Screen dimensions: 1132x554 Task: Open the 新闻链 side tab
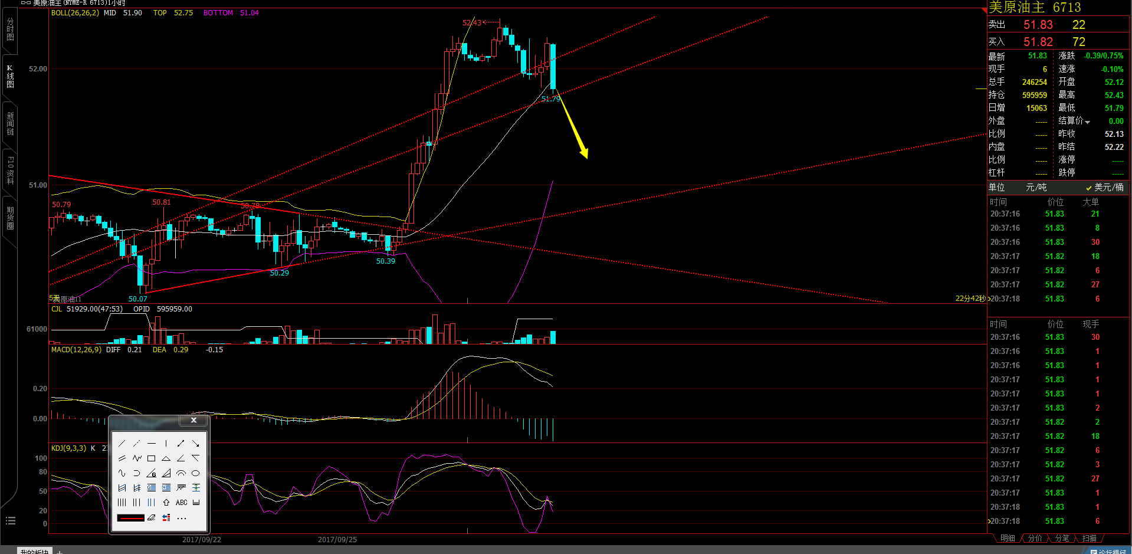tap(10, 124)
